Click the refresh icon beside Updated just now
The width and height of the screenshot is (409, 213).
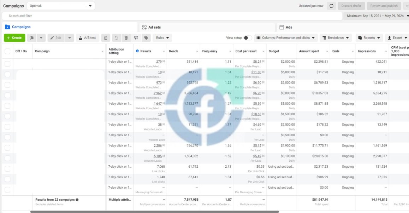[x=331, y=6]
